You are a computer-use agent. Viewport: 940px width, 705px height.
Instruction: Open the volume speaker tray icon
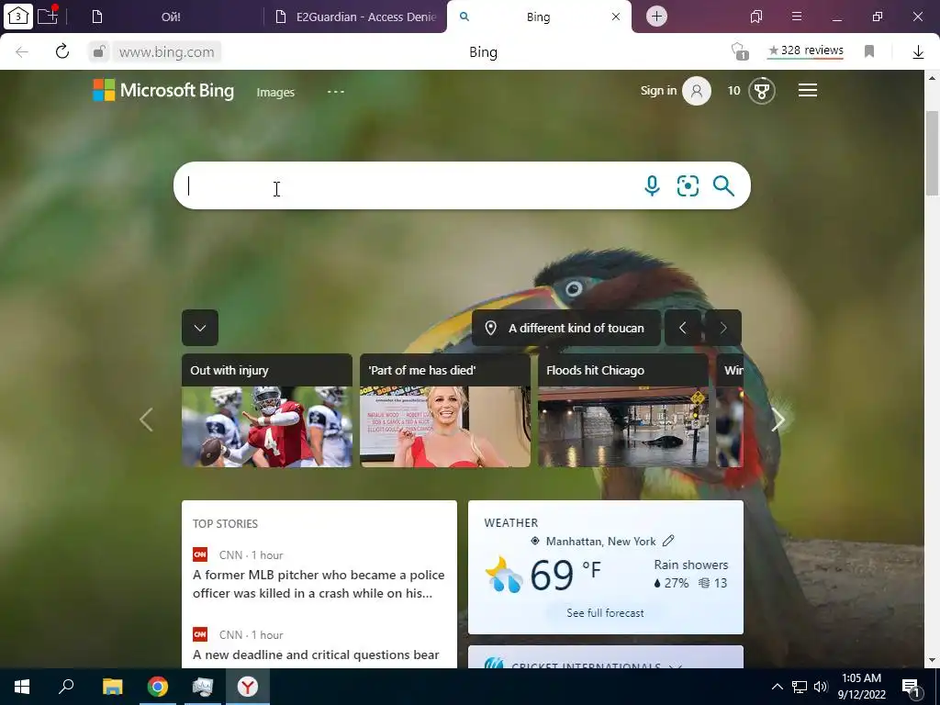tap(821, 687)
